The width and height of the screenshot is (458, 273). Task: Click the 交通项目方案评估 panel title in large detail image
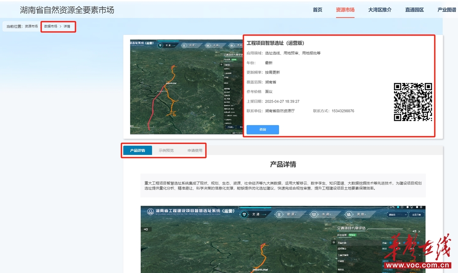tap(351, 228)
